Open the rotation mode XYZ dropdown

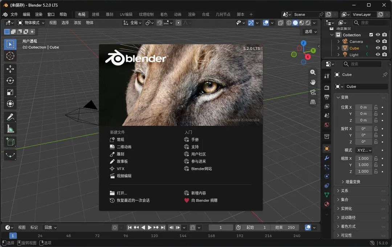tap(364, 150)
